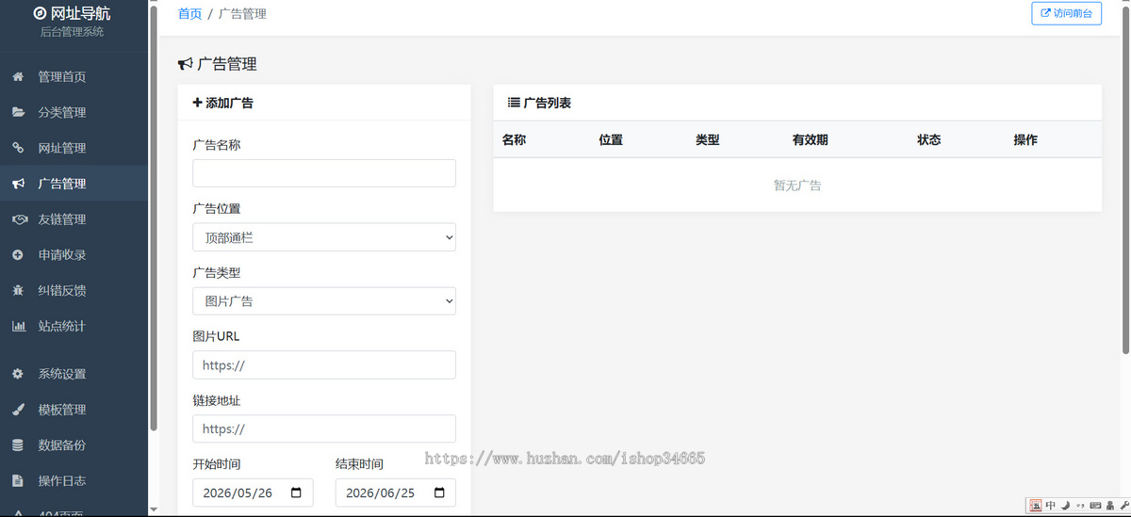The image size is (1131, 517).
Task: Open the IME soft keyboard icon
Action: coord(1095,506)
